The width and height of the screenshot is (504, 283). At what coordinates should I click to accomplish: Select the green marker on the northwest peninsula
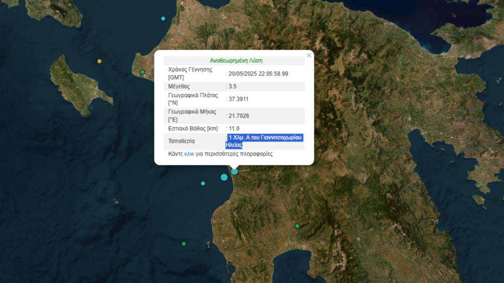click(142, 72)
